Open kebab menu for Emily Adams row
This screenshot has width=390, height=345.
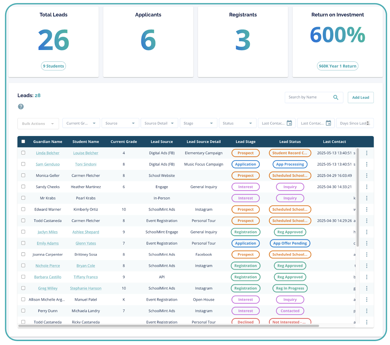pyautogui.click(x=367, y=243)
